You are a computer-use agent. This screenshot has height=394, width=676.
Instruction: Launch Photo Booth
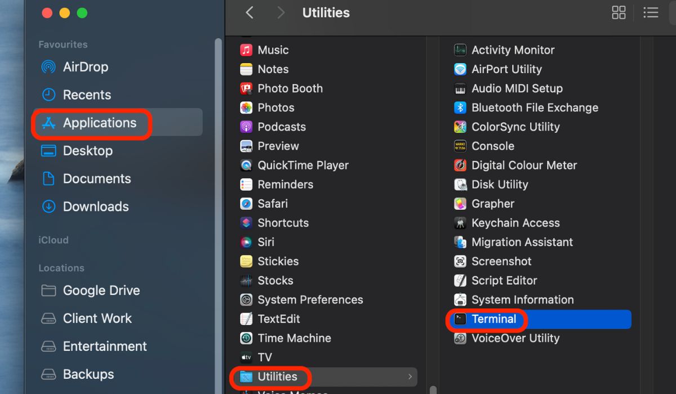(x=290, y=88)
